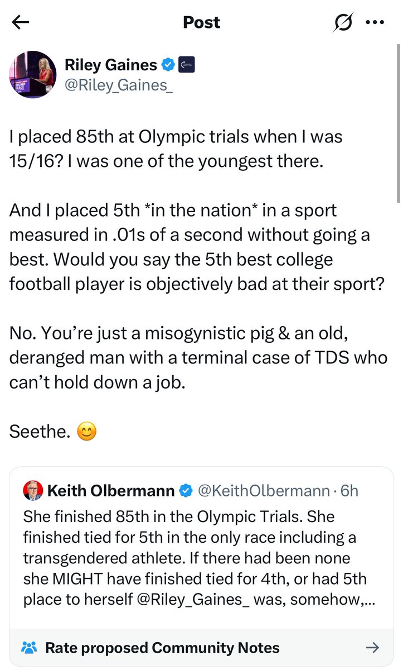The height and width of the screenshot is (670, 403).
Task: Click Riley Gaines' blue verified badge
Action: click(167, 64)
